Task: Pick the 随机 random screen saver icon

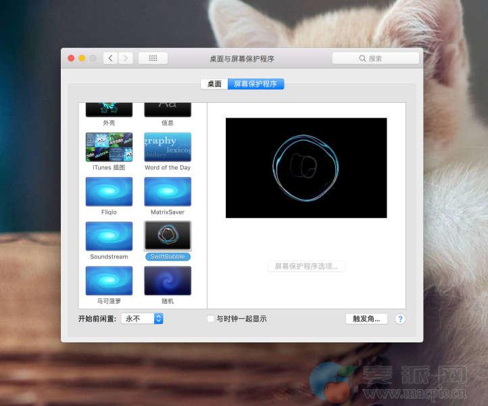Action: (168, 280)
